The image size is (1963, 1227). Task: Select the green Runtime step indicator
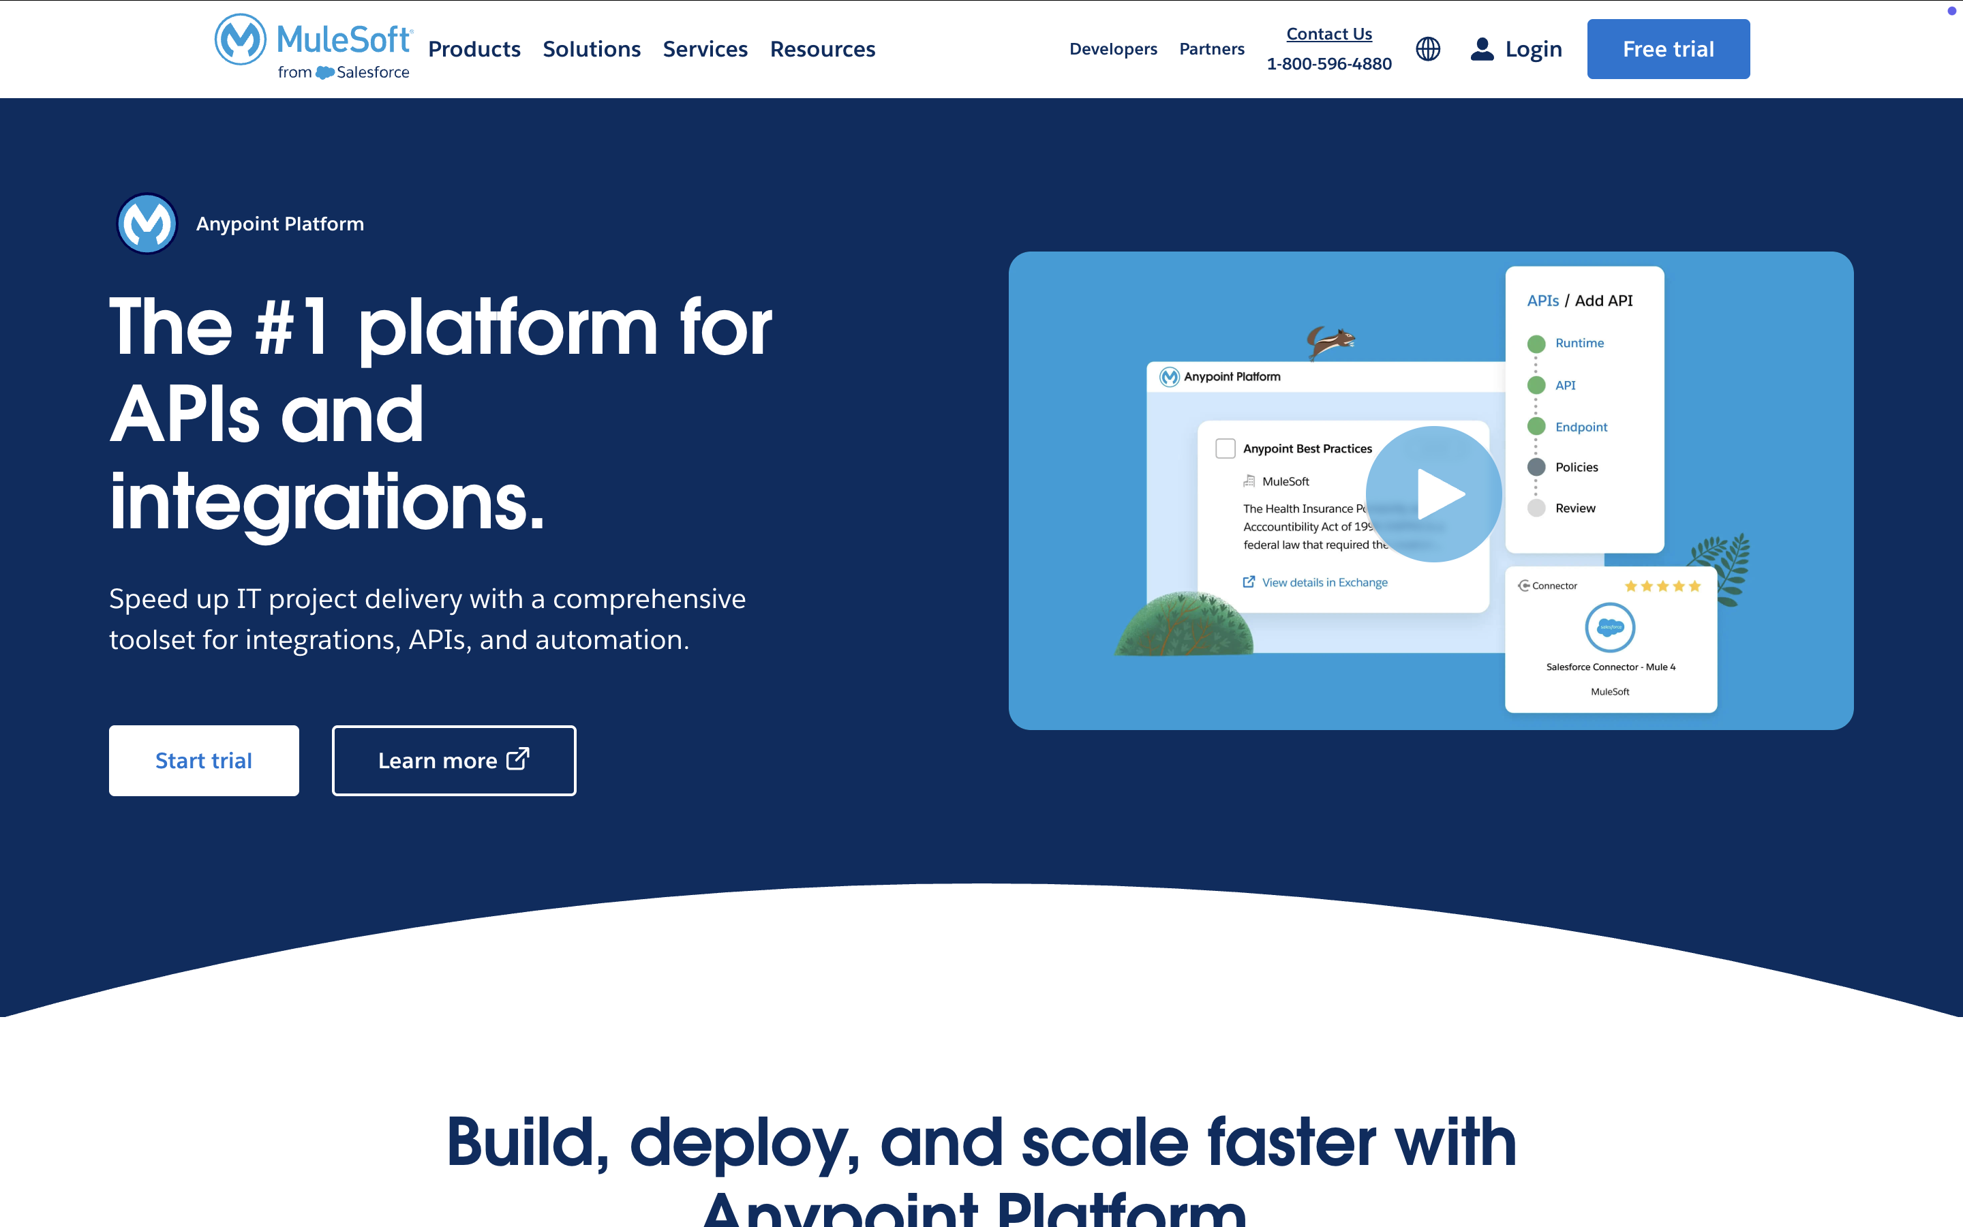click(1536, 344)
